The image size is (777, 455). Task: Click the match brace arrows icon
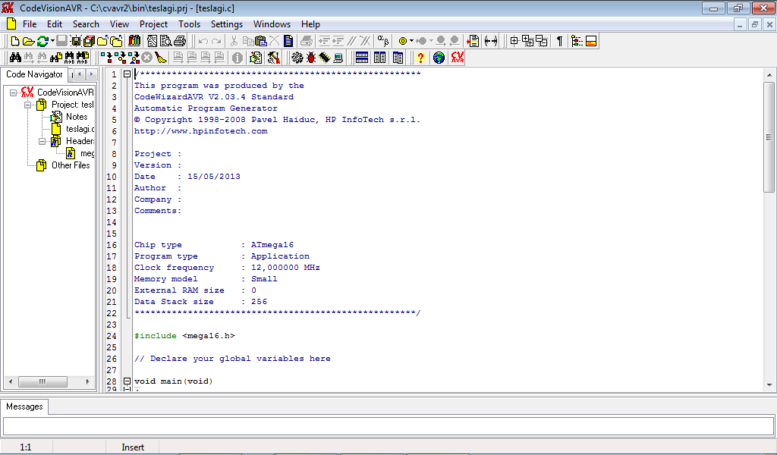[491, 41]
